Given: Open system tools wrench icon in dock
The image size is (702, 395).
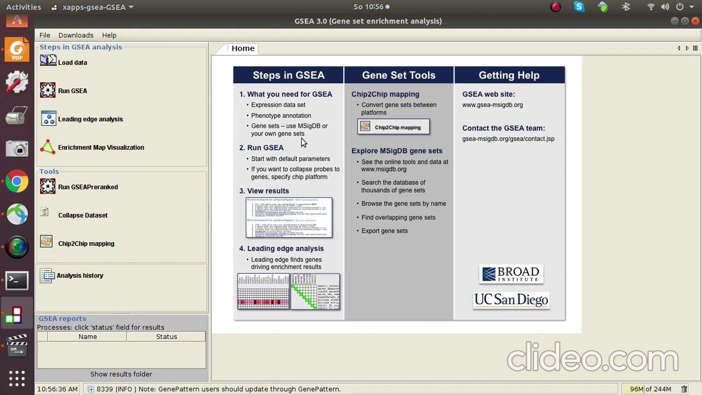Looking at the screenshot, I should coord(17,82).
